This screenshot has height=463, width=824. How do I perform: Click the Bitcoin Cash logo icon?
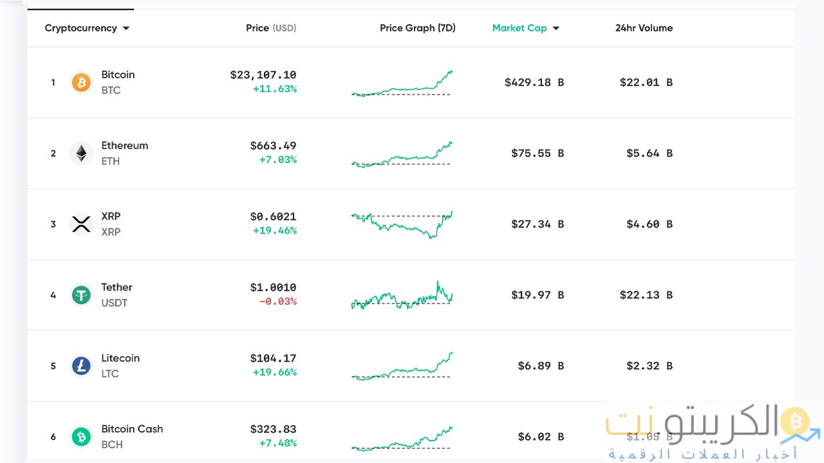click(80, 436)
